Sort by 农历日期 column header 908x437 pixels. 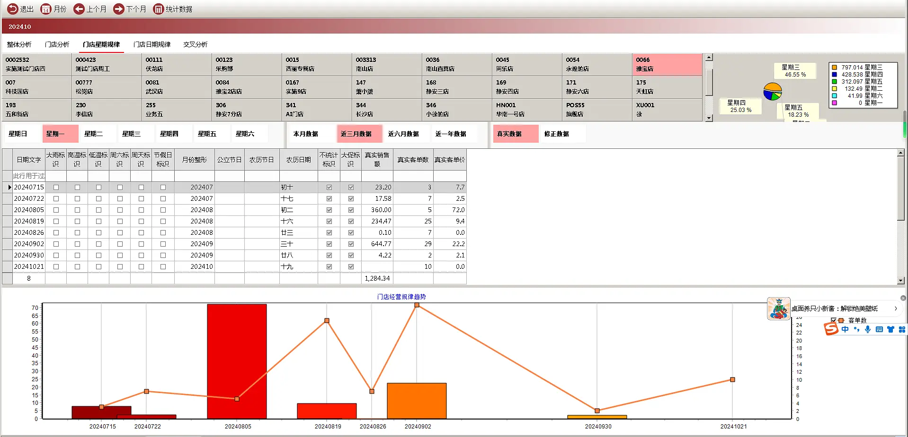[x=298, y=159]
